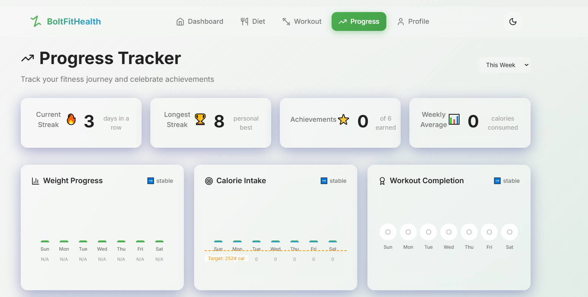The width and height of the screenshot is (588, 297).
Task: Open the This Week dropdown
Action: (505, 65)
